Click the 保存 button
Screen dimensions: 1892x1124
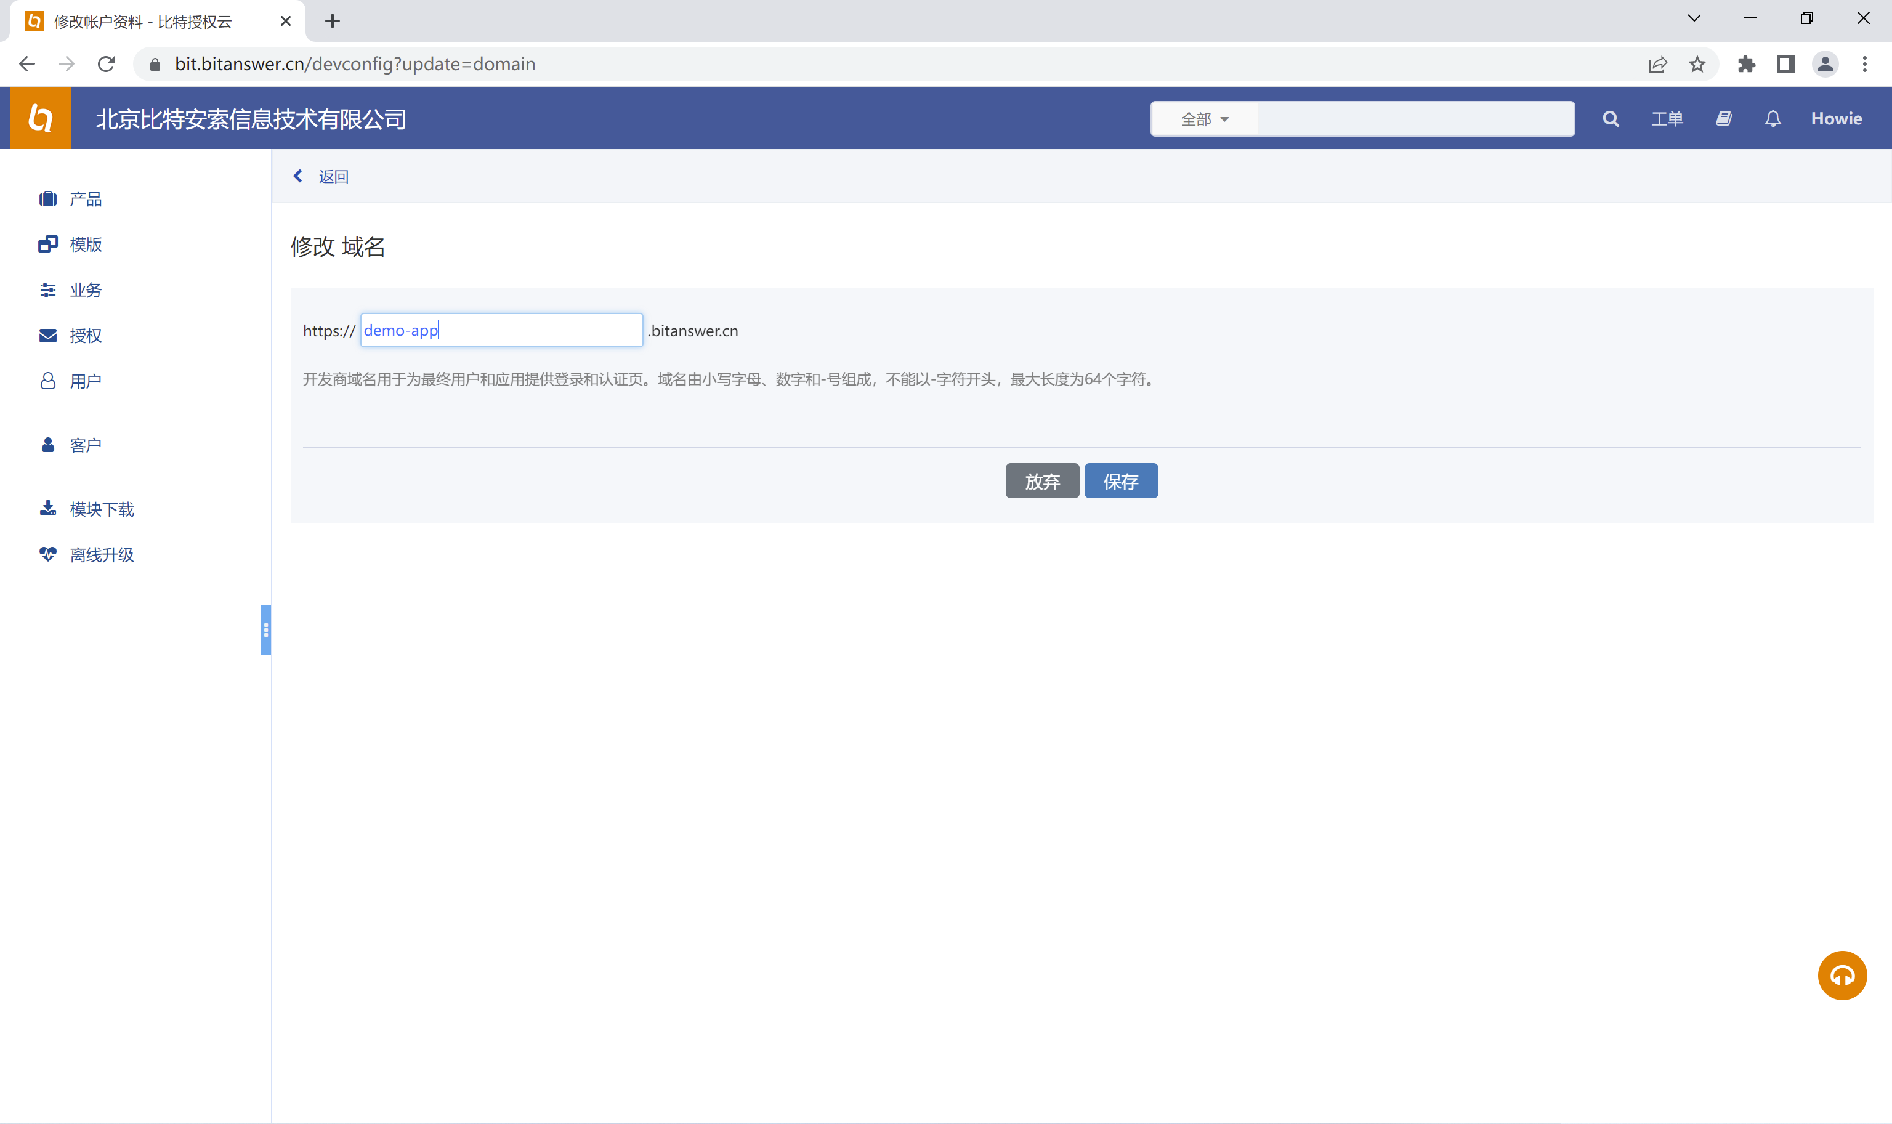1120,481
